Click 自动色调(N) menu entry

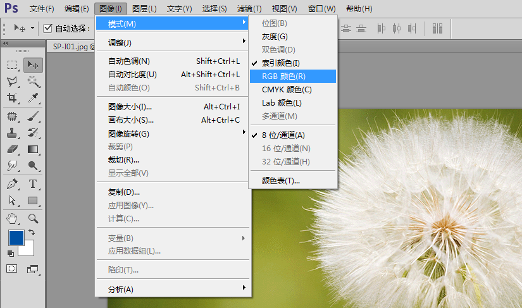pyautogui.click(x=172, y=61)
